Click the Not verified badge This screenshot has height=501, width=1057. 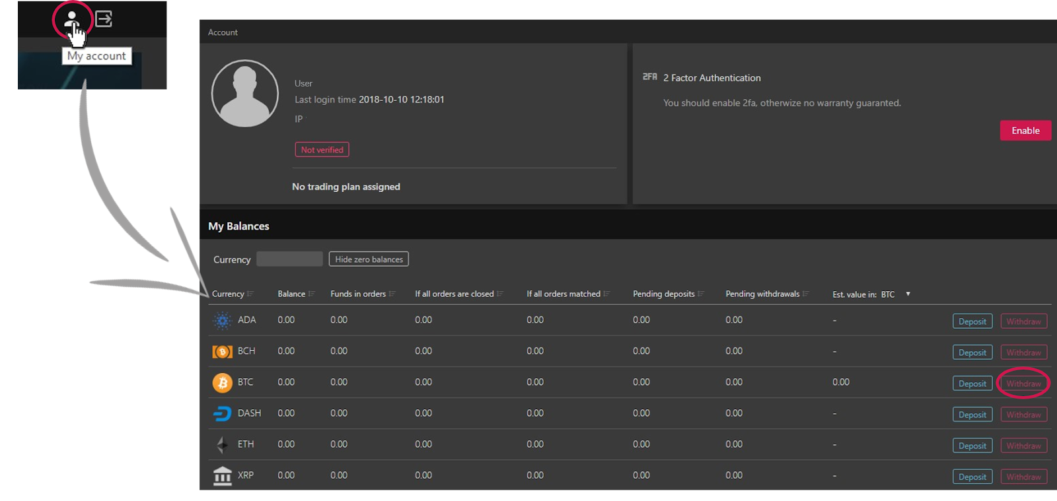(322, 150)
